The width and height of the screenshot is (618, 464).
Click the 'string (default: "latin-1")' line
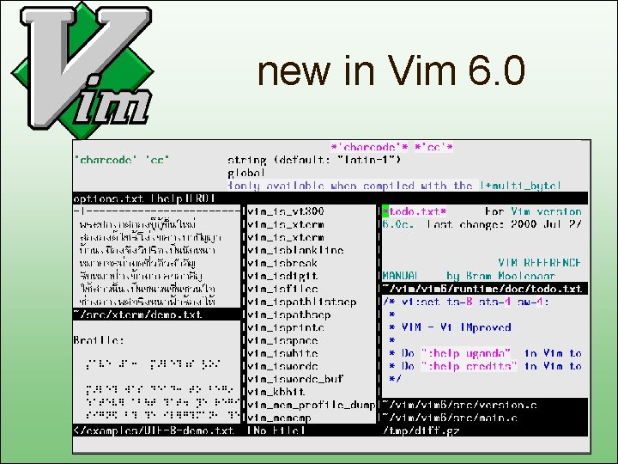(314, 160)
